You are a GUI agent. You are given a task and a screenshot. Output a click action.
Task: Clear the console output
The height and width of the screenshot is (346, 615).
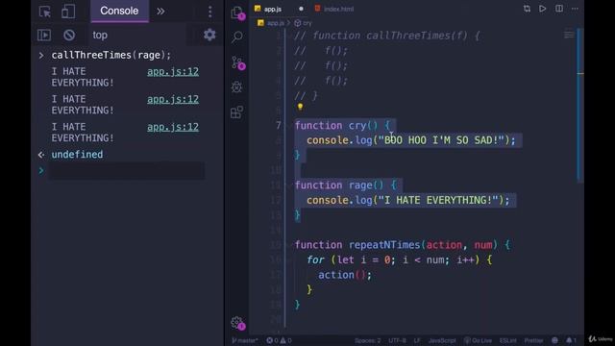[69, 35]
